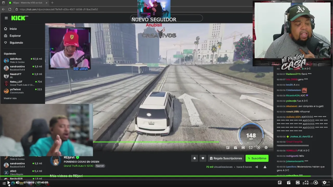Click the Más videos de RDjavi heading
333x187 pixels.
point(66,176)
